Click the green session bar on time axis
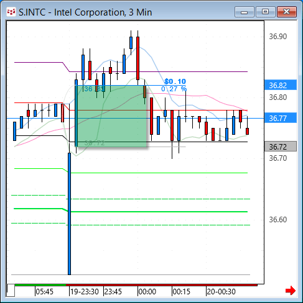 click(x=40, y=285)
